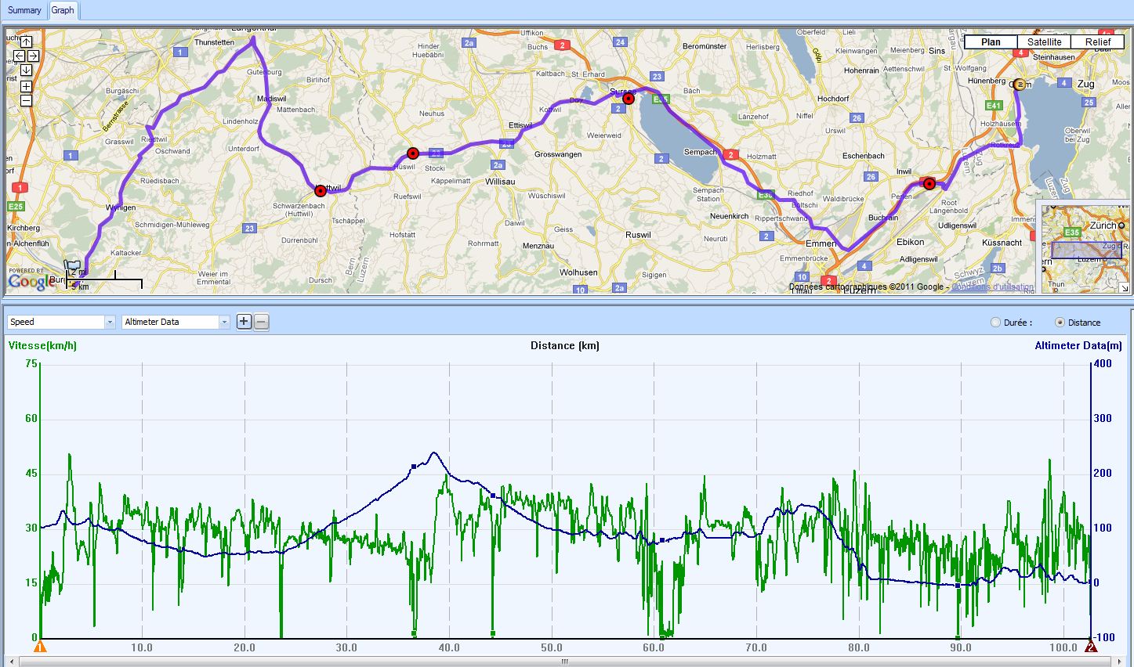Switch map to Satellite view

pyautogui.click(x=1044, y=42)
